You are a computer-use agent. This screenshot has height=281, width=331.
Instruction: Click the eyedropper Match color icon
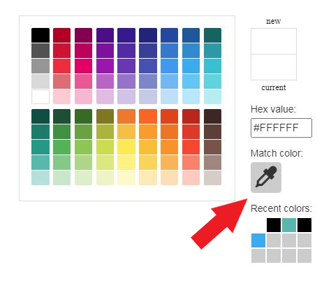[x=266, y=178]
